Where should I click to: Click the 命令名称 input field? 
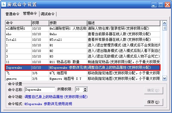tap(40, 90)
